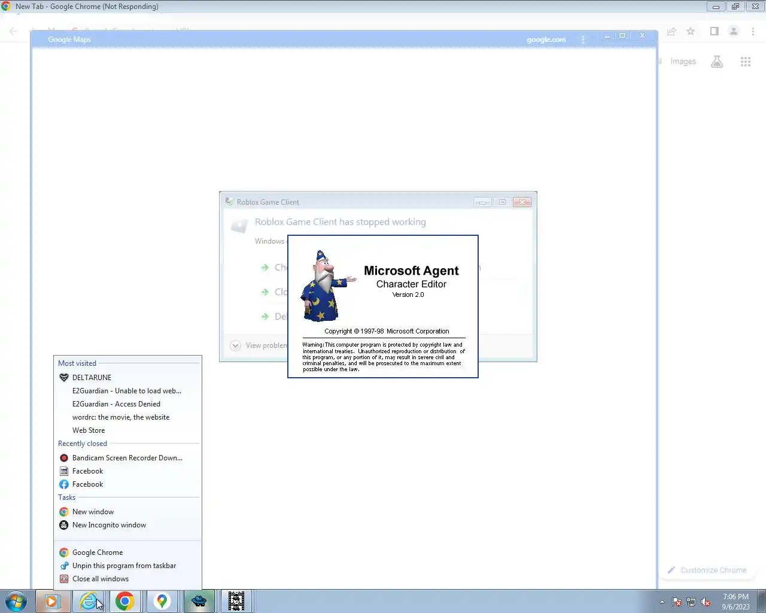Open the Google Maps taskbar icon
The width and height of the screenshot is (766, 613).
point(162,601)
